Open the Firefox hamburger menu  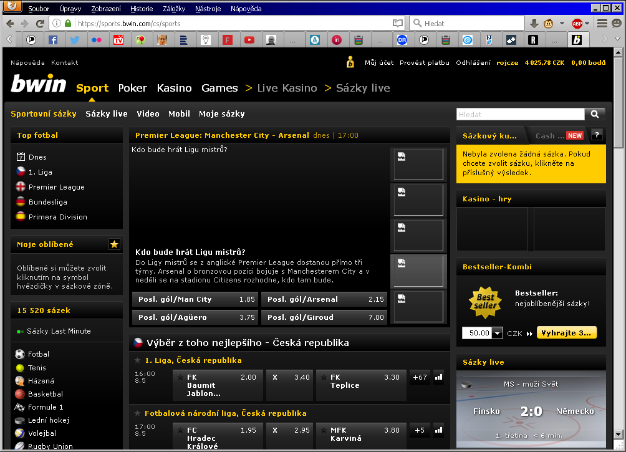tap(602, 24)
